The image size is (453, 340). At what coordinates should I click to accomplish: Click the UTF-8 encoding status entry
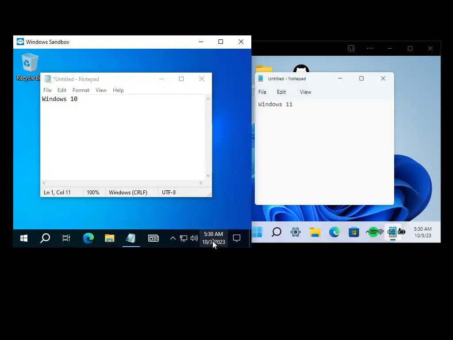pyautogui.click(x=169, y=193)
